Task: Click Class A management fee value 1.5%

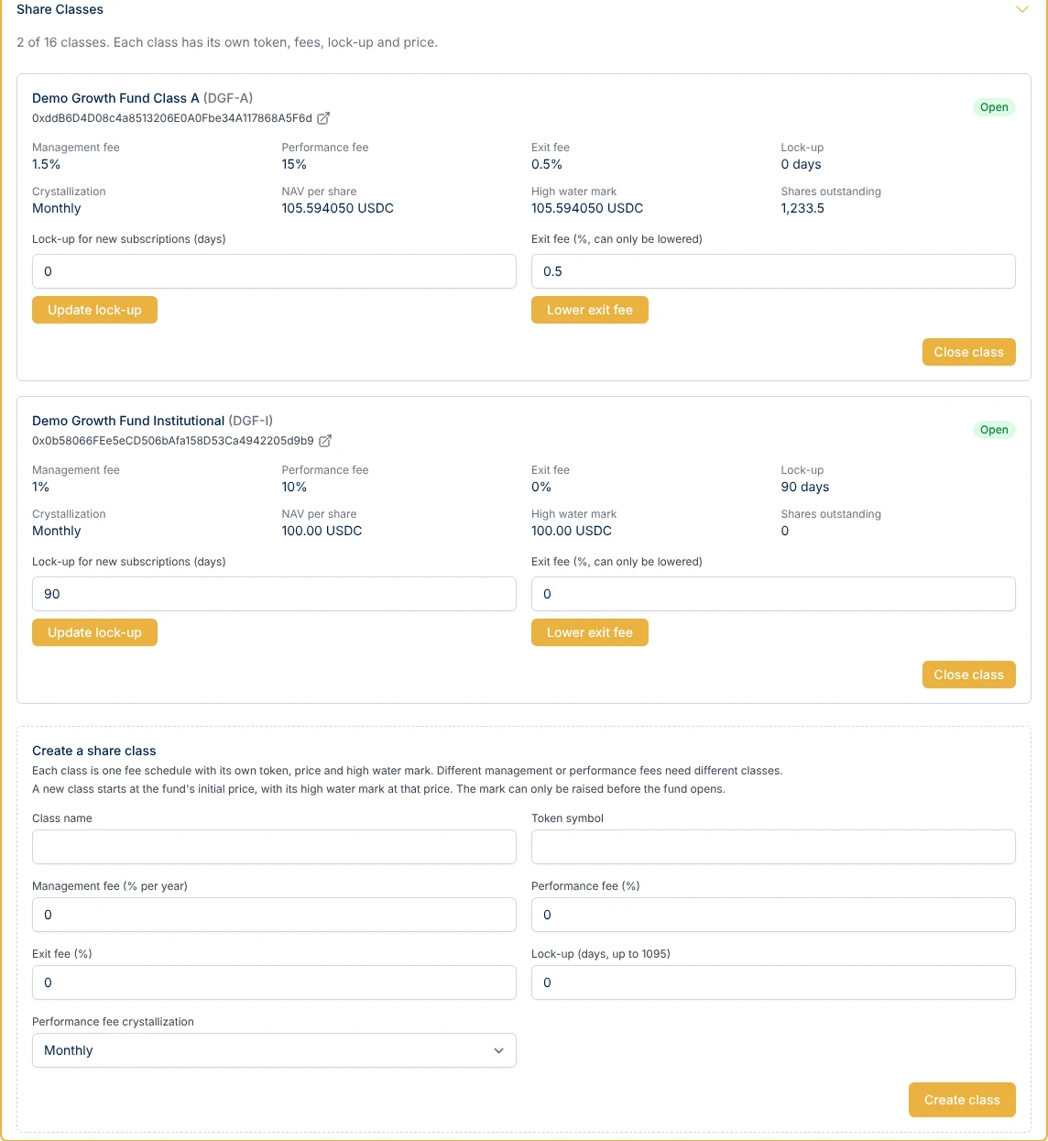Action: pyautogui.click(x=46, y=164)
